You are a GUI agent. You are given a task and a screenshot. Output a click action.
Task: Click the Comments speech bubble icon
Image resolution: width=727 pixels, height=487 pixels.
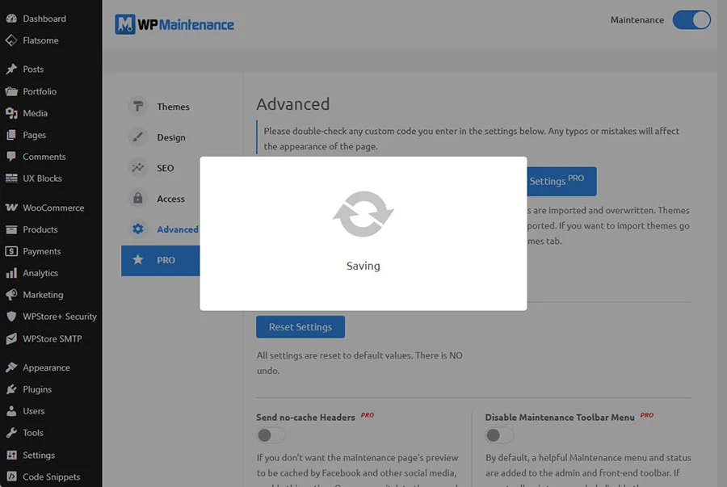(11, 157)
